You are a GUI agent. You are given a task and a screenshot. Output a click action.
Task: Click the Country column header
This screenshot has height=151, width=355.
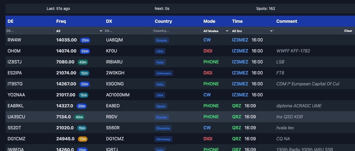[x=163, y=21]
